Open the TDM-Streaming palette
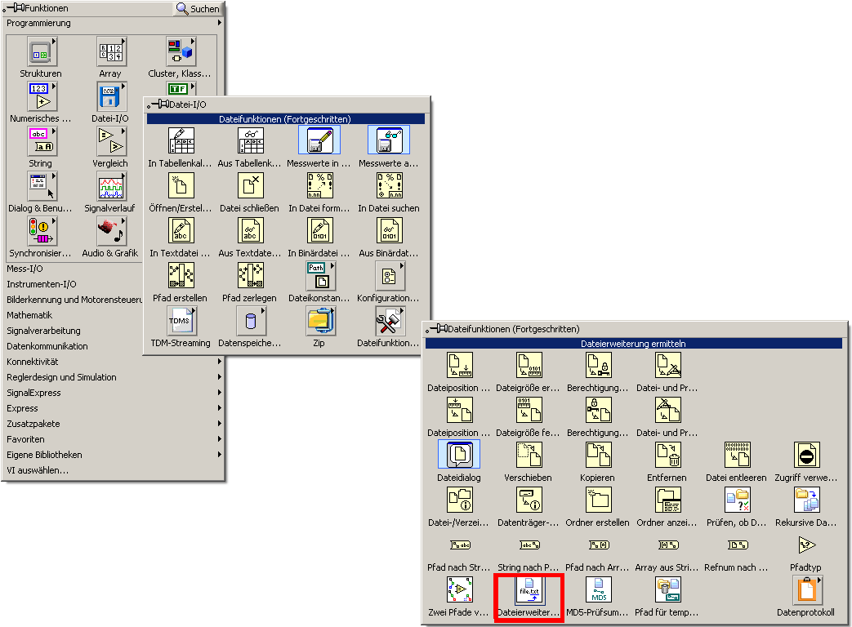 (181, 321)
